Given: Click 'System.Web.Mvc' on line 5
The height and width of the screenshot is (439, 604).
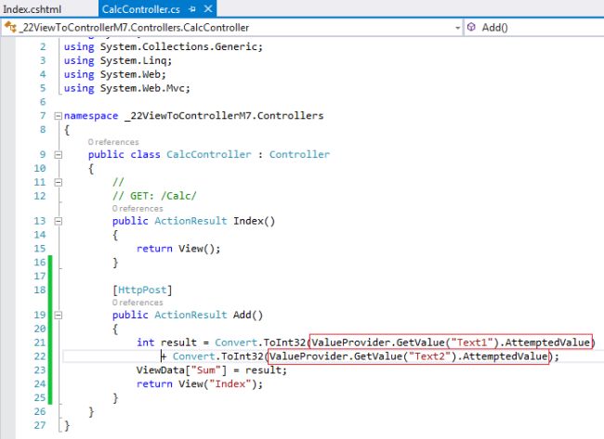Looking at the screenshot, I should pyautogui.click(x=142, y=88).
